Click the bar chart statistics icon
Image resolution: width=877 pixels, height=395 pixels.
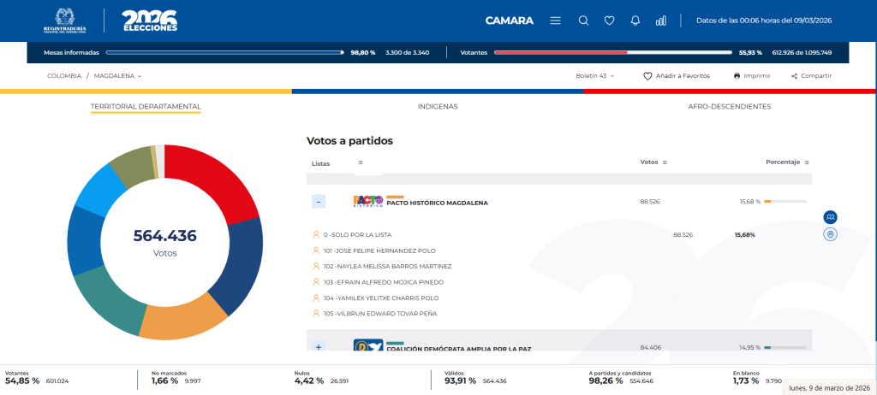[661, 21]
